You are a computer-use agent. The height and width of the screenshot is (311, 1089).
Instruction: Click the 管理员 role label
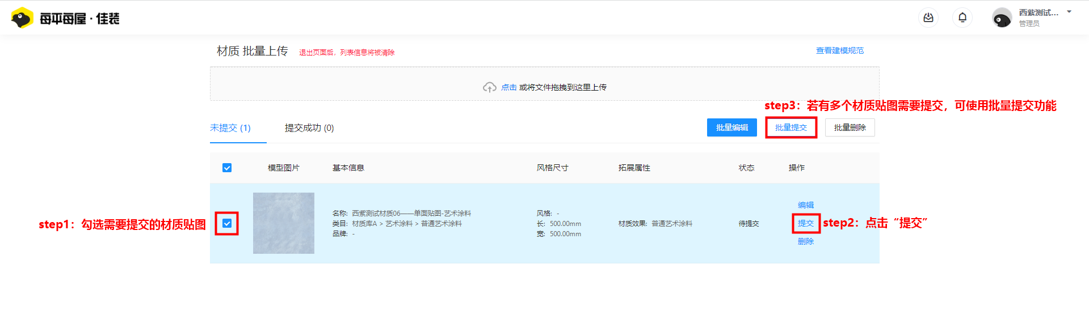click(1029, 23)
